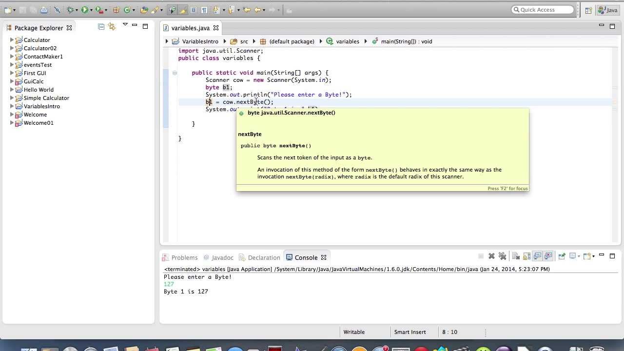Screen dimensions: 624x351
Task: Click the Display Selected Console icon
Action: [573, 256]
